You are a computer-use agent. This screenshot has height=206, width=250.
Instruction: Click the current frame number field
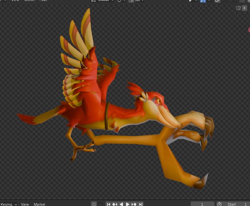(x=202, y=204)
